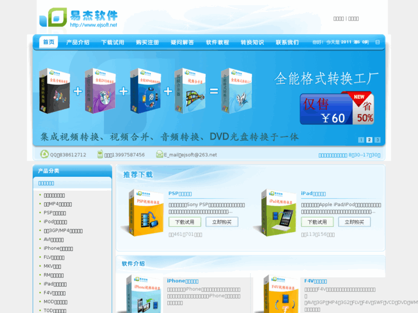This screenshot has width=418, height=313.
Task: Select banner slide indicator 2
Action: point(369,140)
